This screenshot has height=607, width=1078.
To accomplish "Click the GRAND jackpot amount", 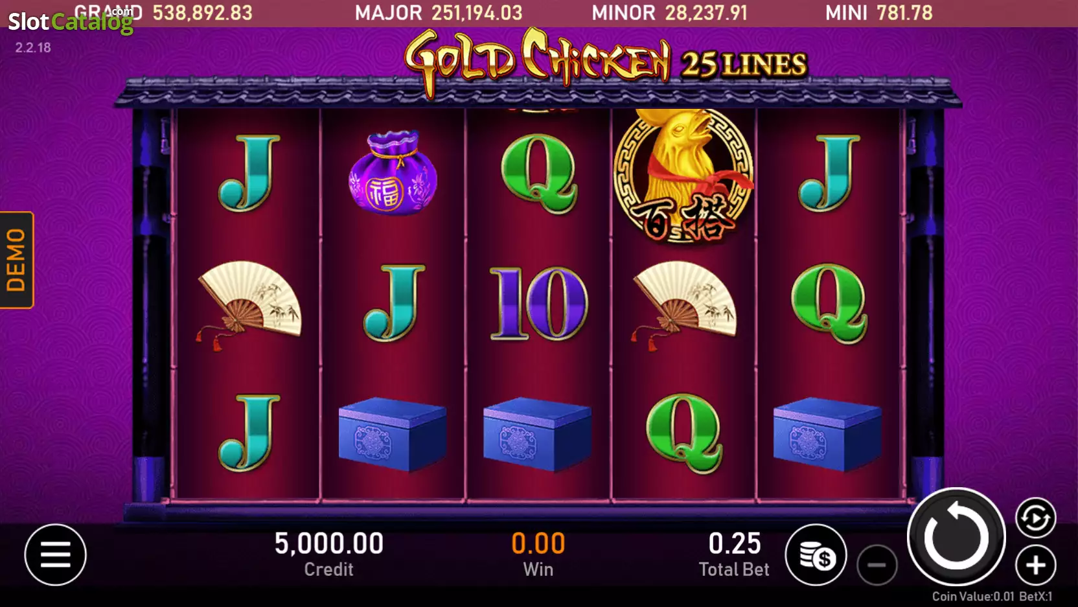I will 202,12.
